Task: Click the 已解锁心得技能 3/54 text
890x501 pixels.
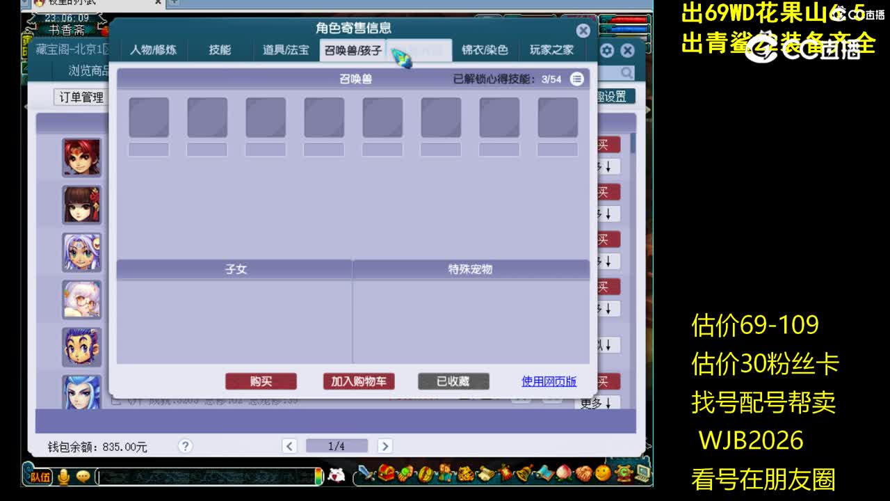Action: [x=507, y=79]
